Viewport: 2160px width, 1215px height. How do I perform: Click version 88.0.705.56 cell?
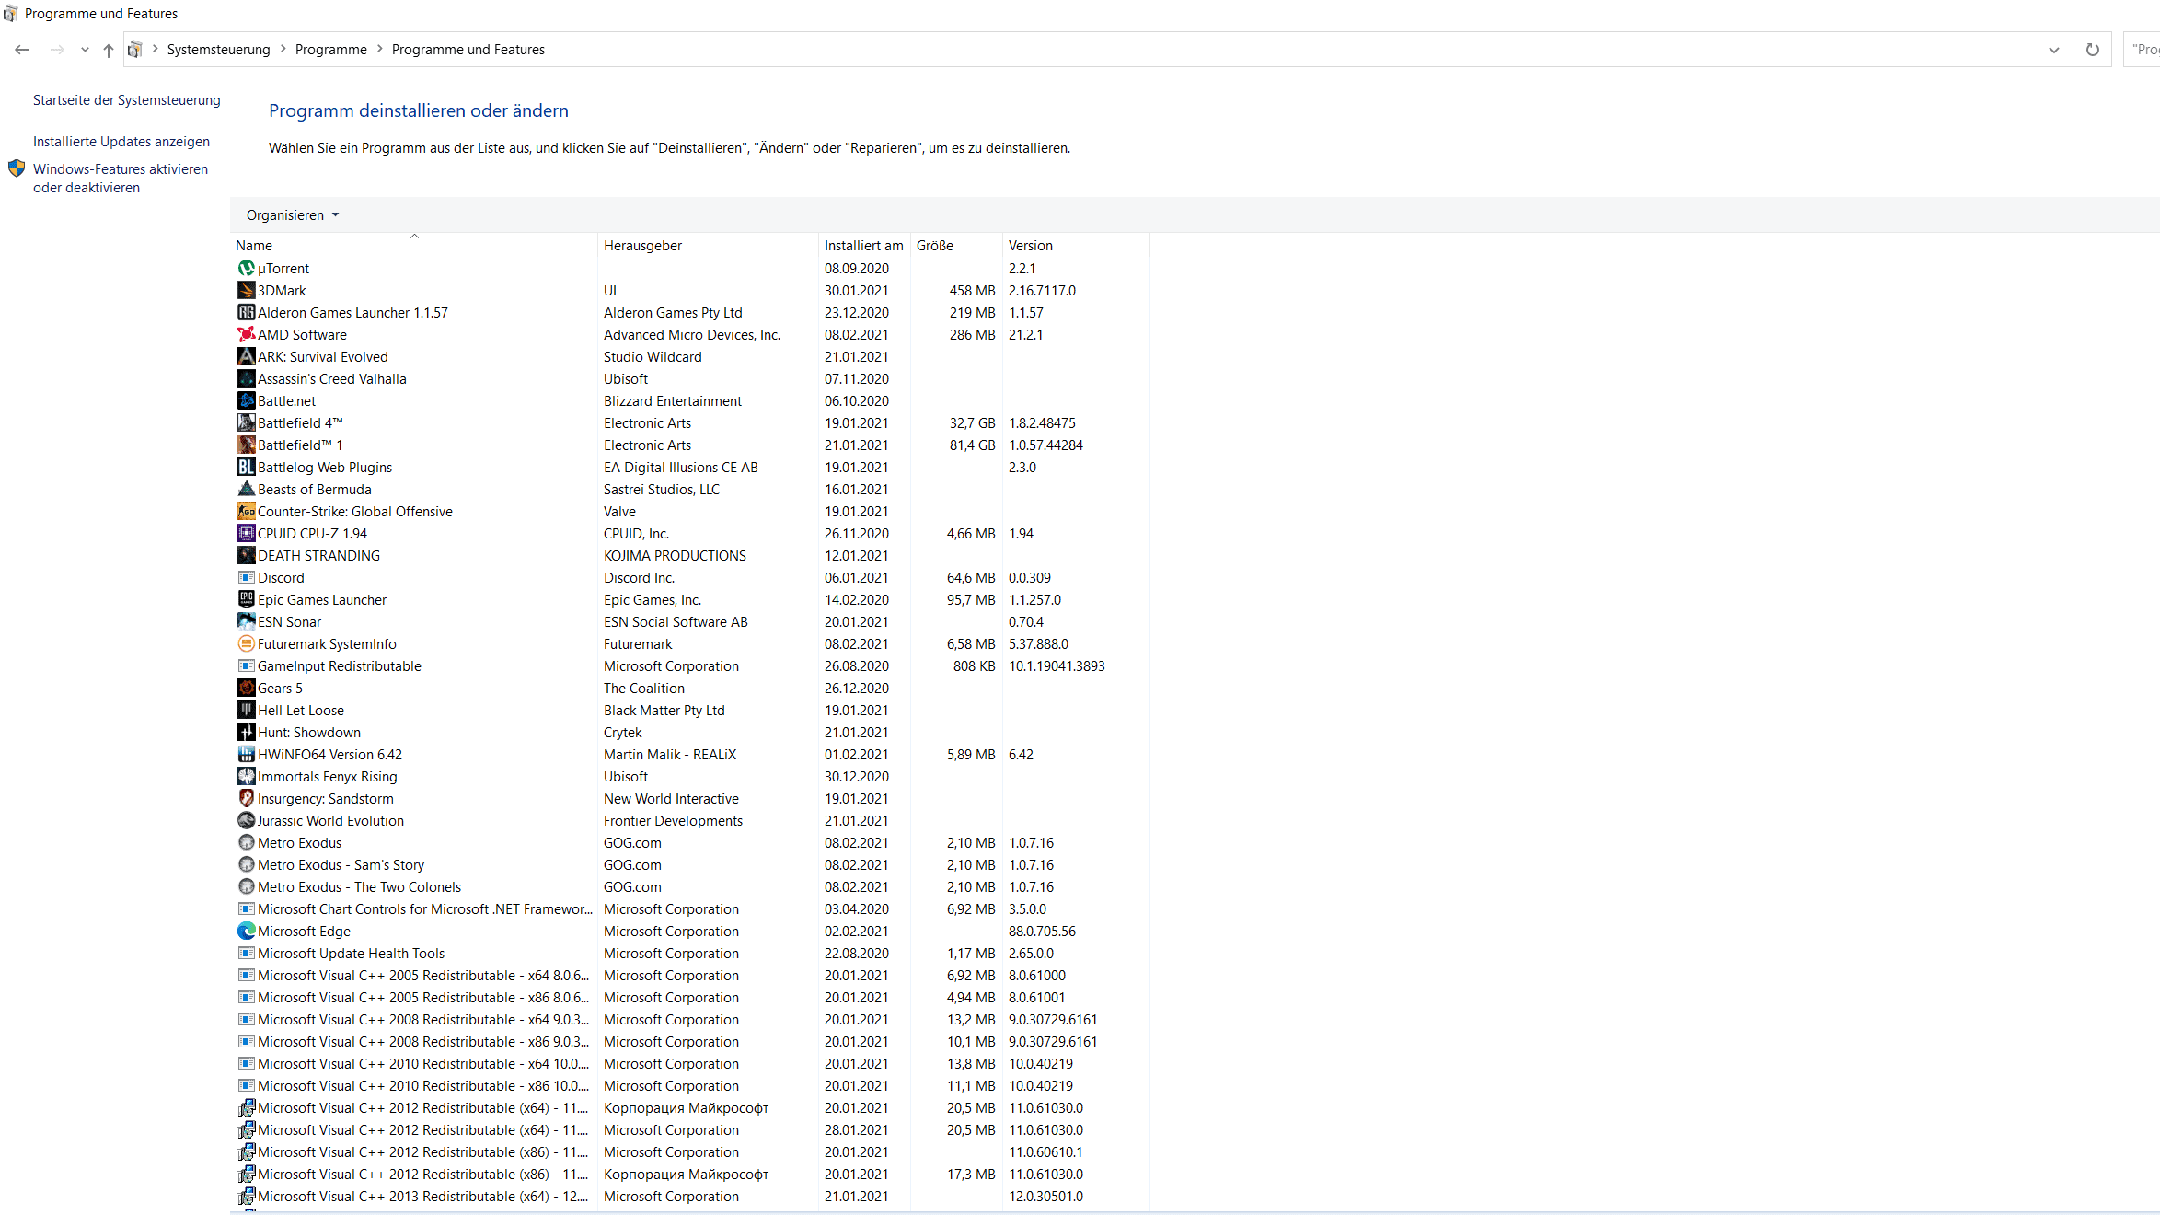pyautogui.click(x=1042, y=931)
